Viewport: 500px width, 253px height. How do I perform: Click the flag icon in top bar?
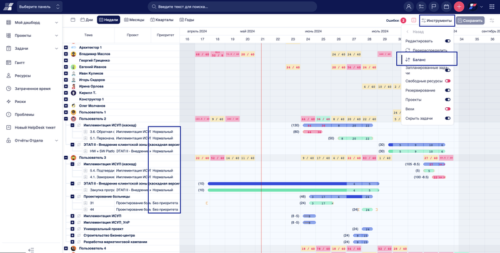tap(434, 7)
